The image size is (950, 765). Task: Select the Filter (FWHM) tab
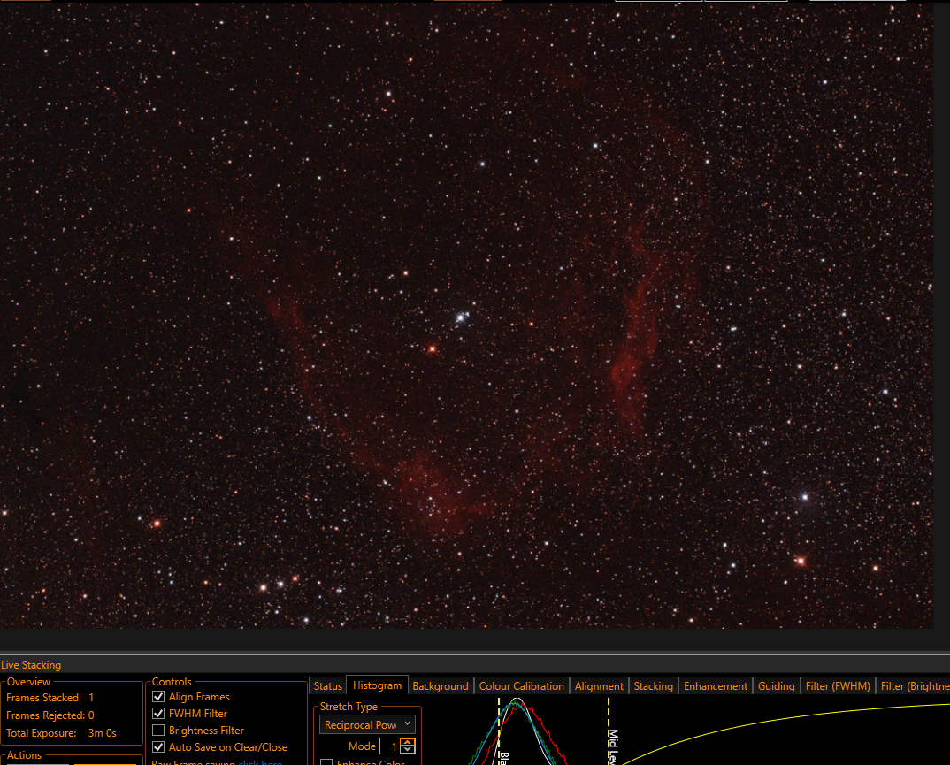[838, 685]
